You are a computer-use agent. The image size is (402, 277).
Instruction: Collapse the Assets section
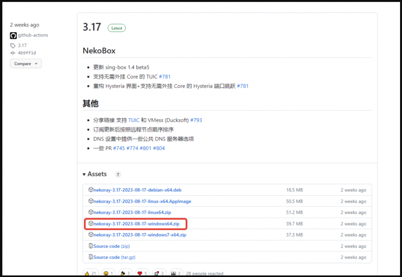click(x=95, y=174)
